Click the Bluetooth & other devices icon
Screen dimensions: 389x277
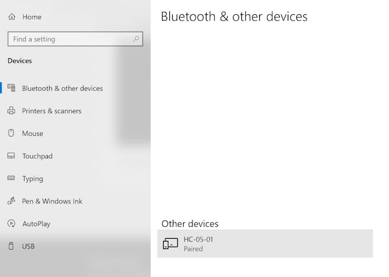click(x=11, y=88)
